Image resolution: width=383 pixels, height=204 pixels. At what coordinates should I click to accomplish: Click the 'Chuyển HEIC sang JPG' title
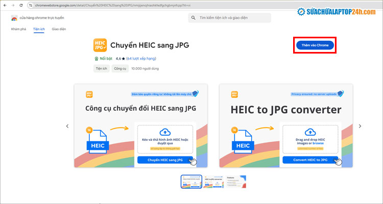tap(150, 45)
